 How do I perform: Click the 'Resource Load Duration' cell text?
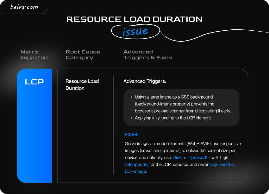coord(82,85)
